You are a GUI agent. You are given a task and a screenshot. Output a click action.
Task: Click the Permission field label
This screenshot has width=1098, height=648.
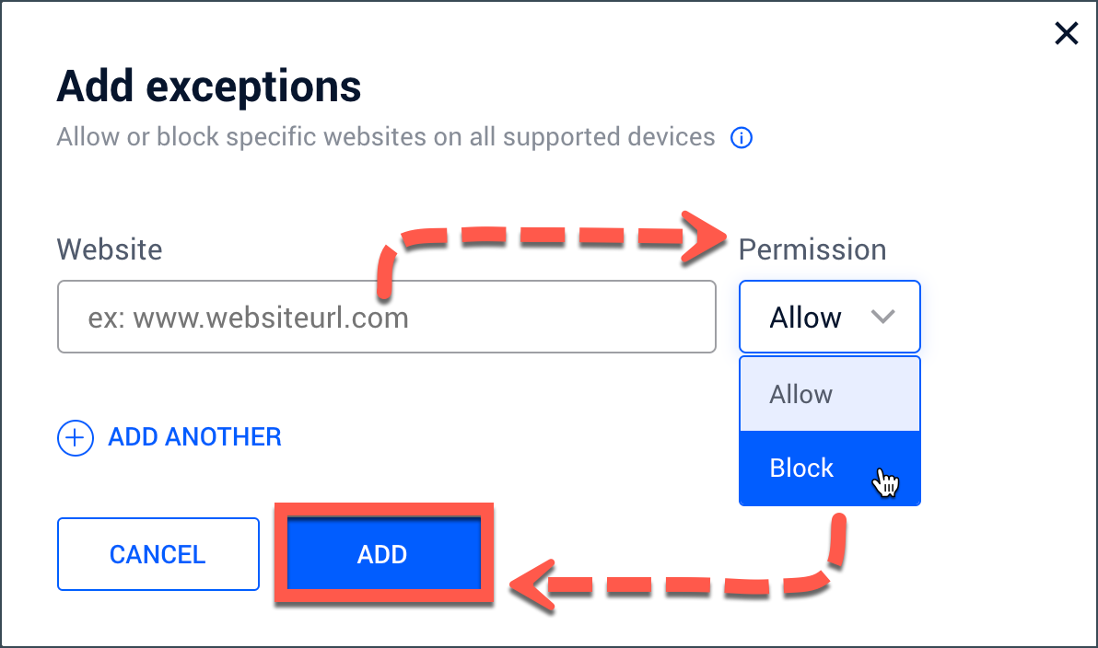pos(812,249)
